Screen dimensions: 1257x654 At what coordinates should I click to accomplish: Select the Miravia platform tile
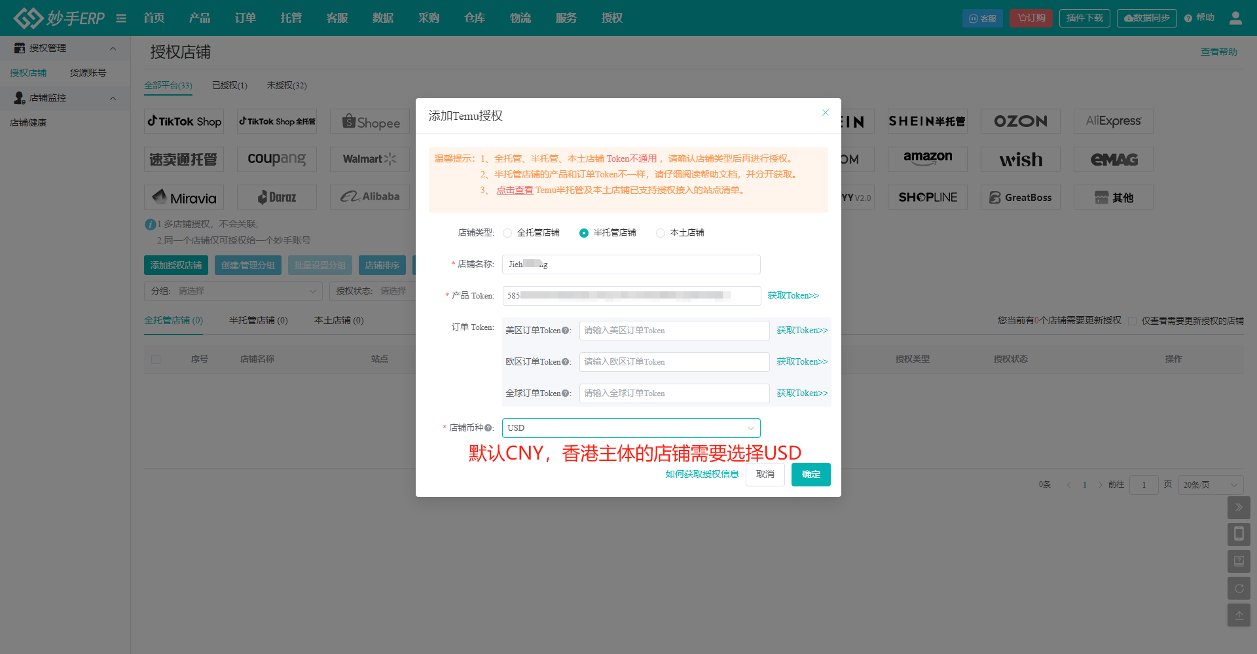point(184,197)
